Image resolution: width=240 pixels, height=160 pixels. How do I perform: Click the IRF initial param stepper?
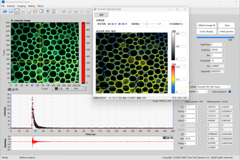[196, 139]
